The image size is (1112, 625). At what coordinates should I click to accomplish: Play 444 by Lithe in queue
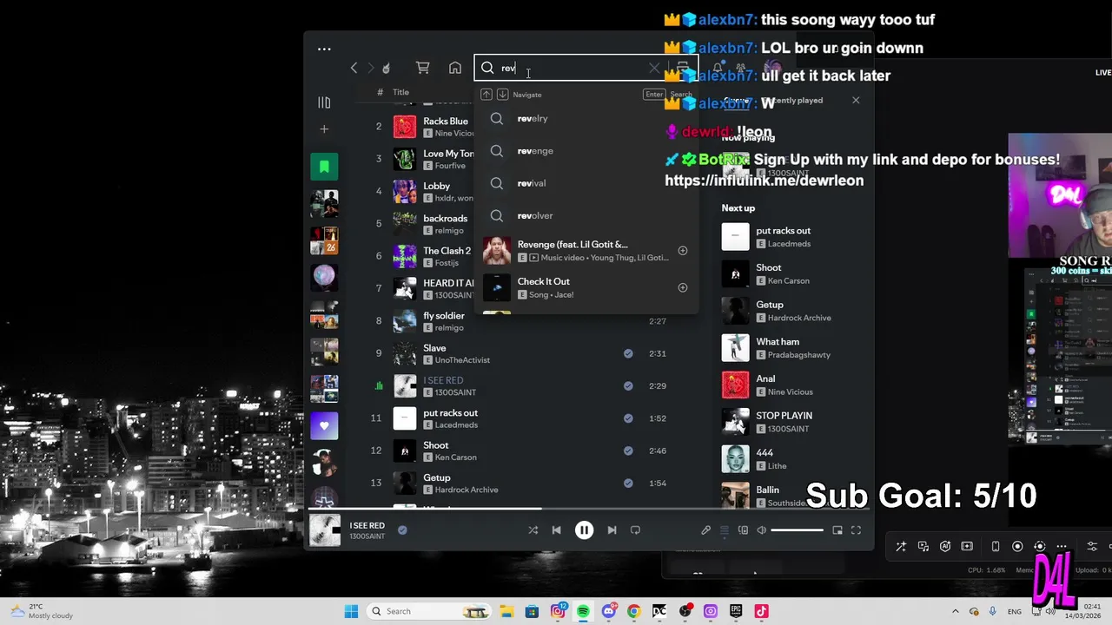point(735,459)
